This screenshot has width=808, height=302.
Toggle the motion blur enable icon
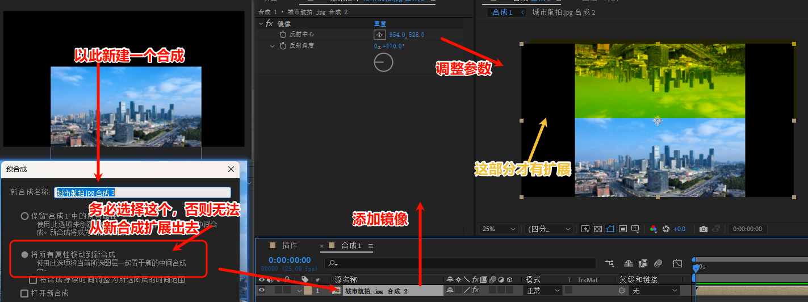[x=658, y=263]
